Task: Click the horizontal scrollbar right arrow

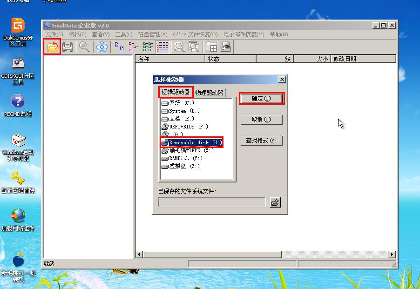Action: point(392,254)
